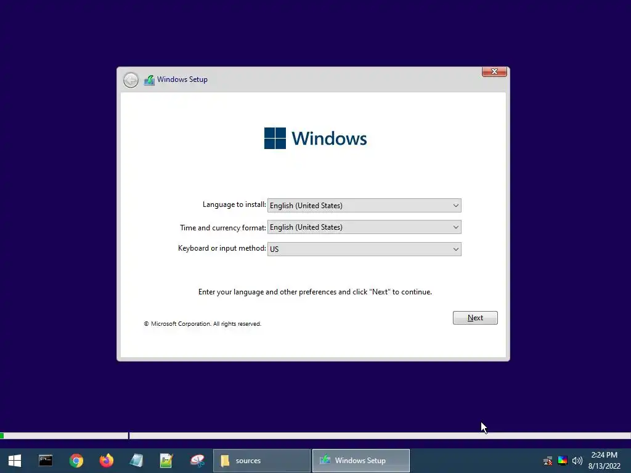The height and width of the screenshot is (473, 631).
Task: Select the Windows Setup taskbar item
Action: click(361, 461)
